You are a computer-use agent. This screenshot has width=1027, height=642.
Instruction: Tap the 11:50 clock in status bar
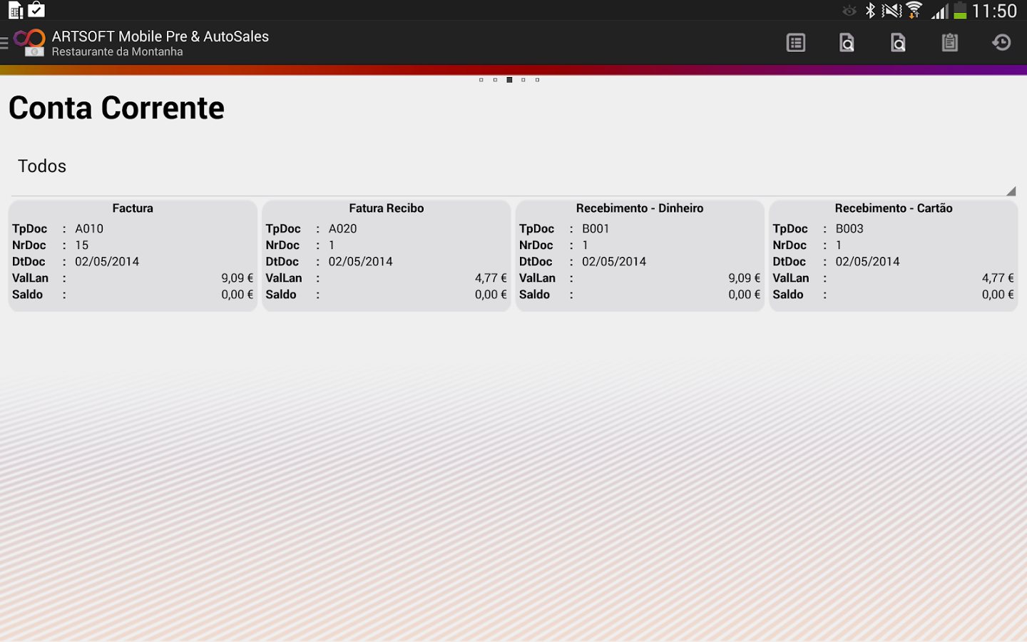tap(995, 11)
